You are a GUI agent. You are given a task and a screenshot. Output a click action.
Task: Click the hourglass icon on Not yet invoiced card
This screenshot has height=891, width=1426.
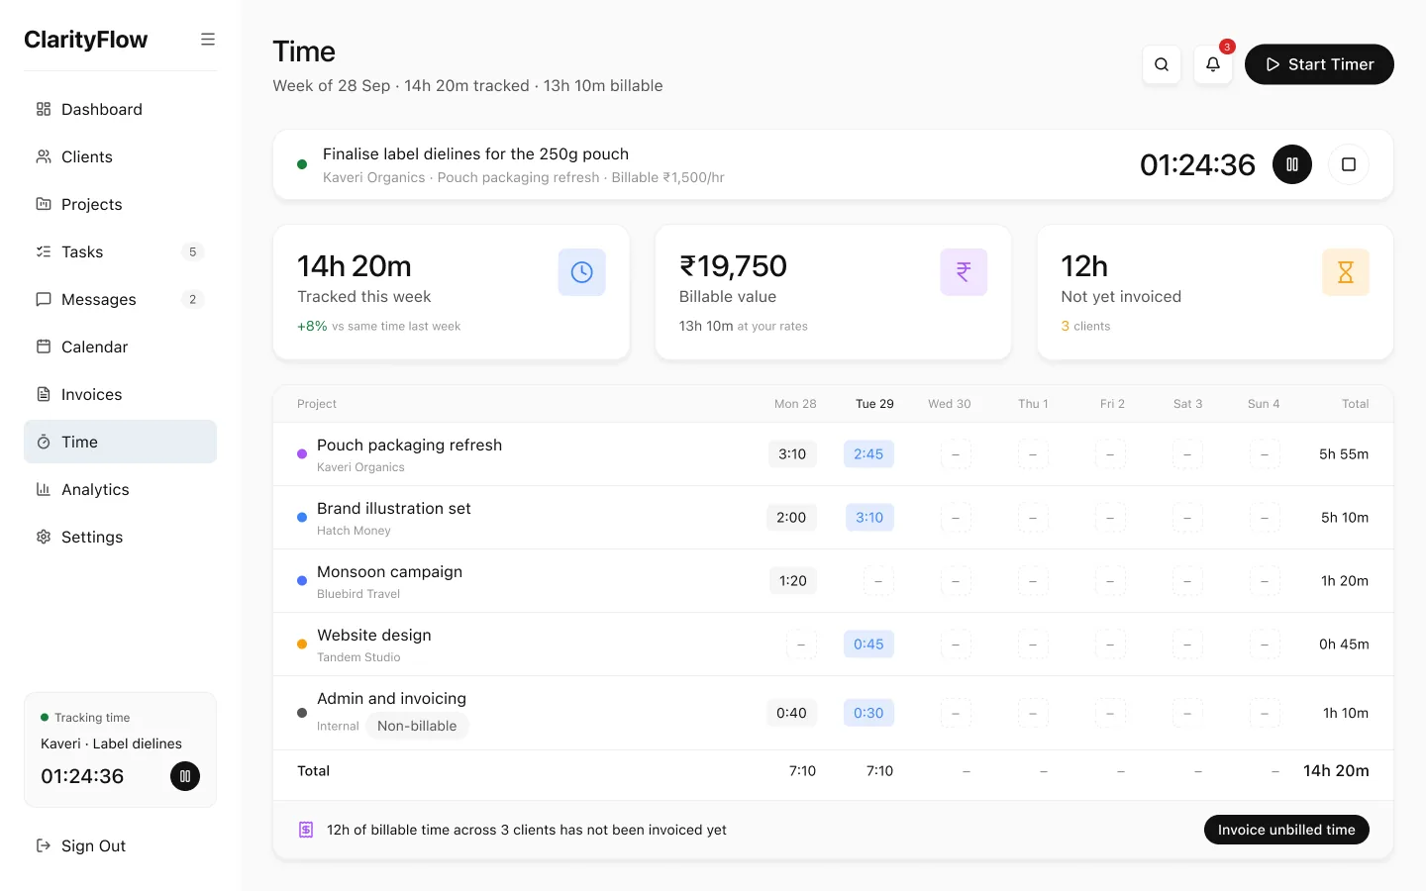[x=1346, y=272]
